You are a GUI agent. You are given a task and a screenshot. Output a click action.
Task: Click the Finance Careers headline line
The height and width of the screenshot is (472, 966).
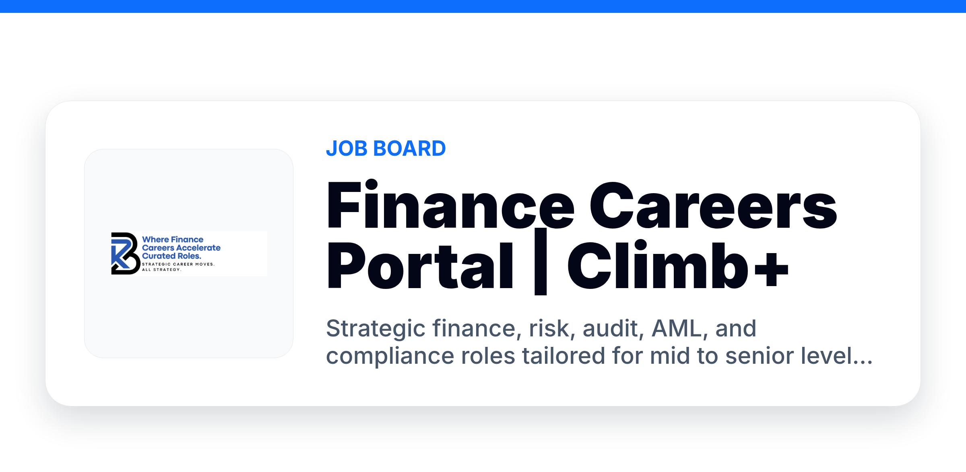tap(582, 206)
